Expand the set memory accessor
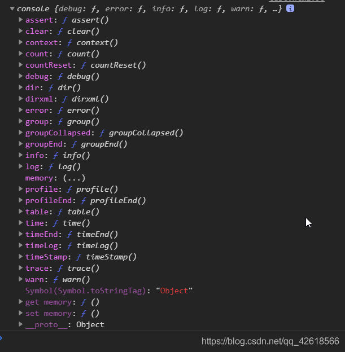This screenshot has height=352, width=345. pyautogui.click(x=20, y=313)
